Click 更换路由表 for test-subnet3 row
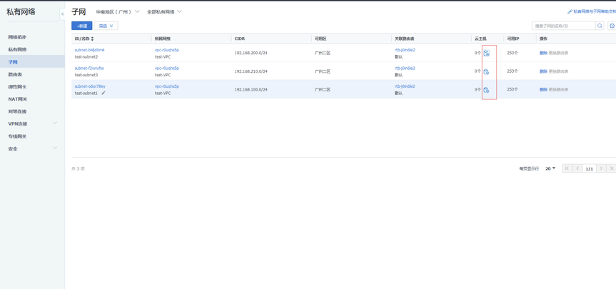616x289 pixels. 558,71
